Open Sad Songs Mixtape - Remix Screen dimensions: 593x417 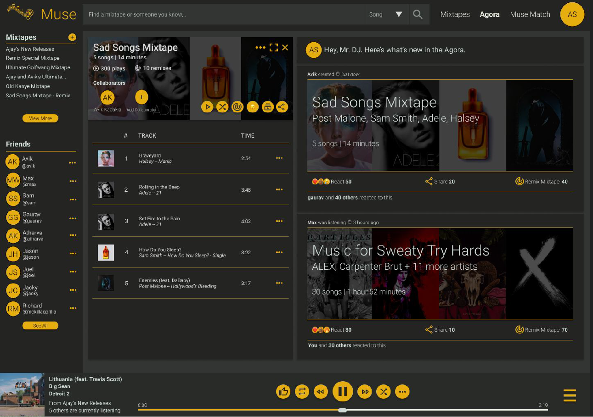click(38, 95)
